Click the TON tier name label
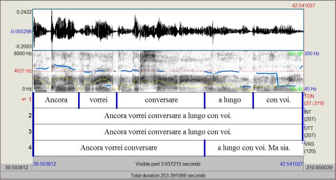This screenshot has height=180, width=336. click(309, 96)
